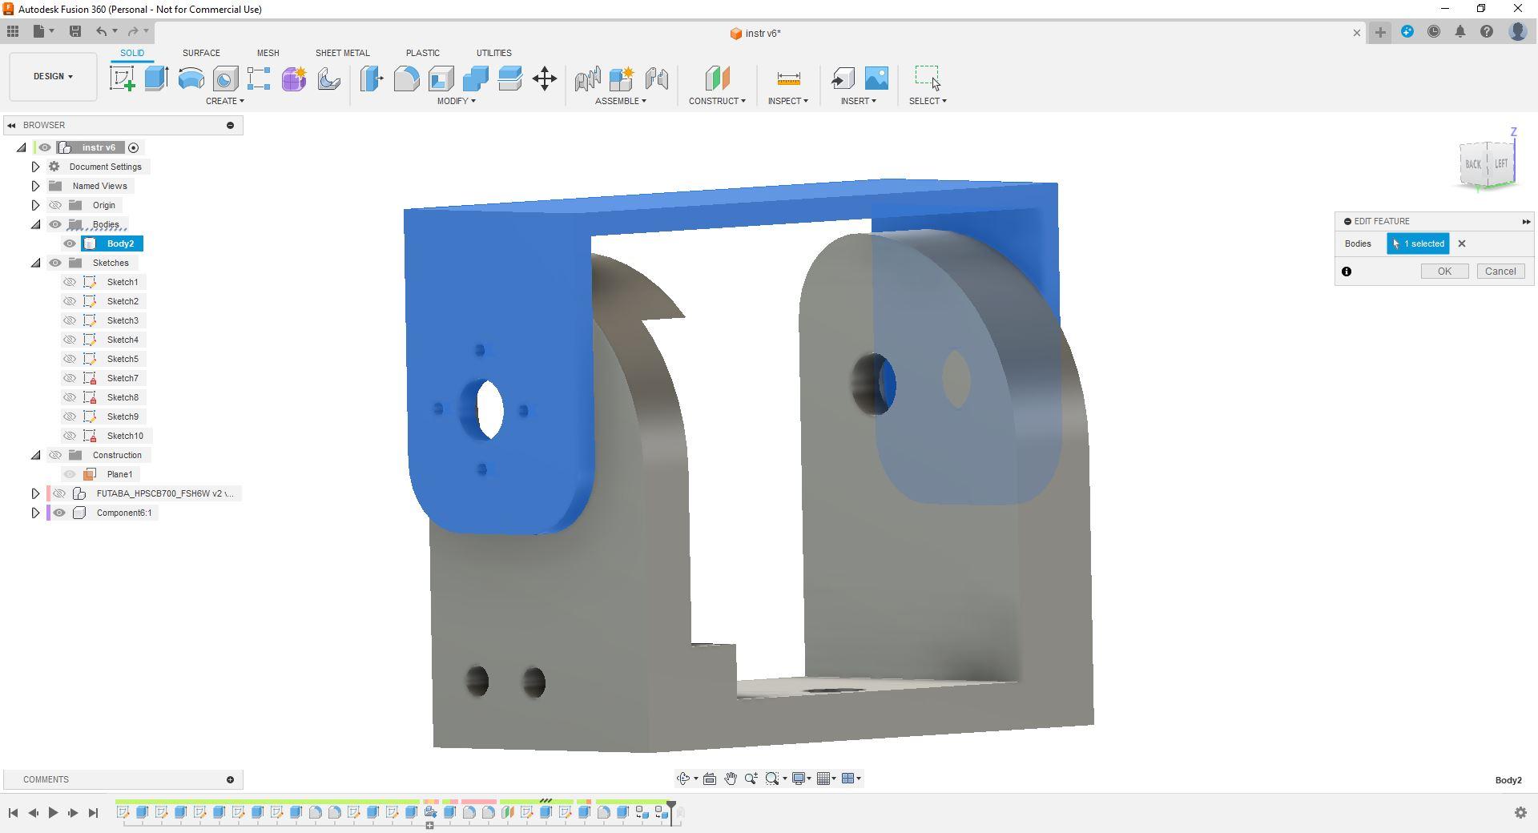Expand the Document Settings node
This screenshot has width=1538, height=833.
35,167
